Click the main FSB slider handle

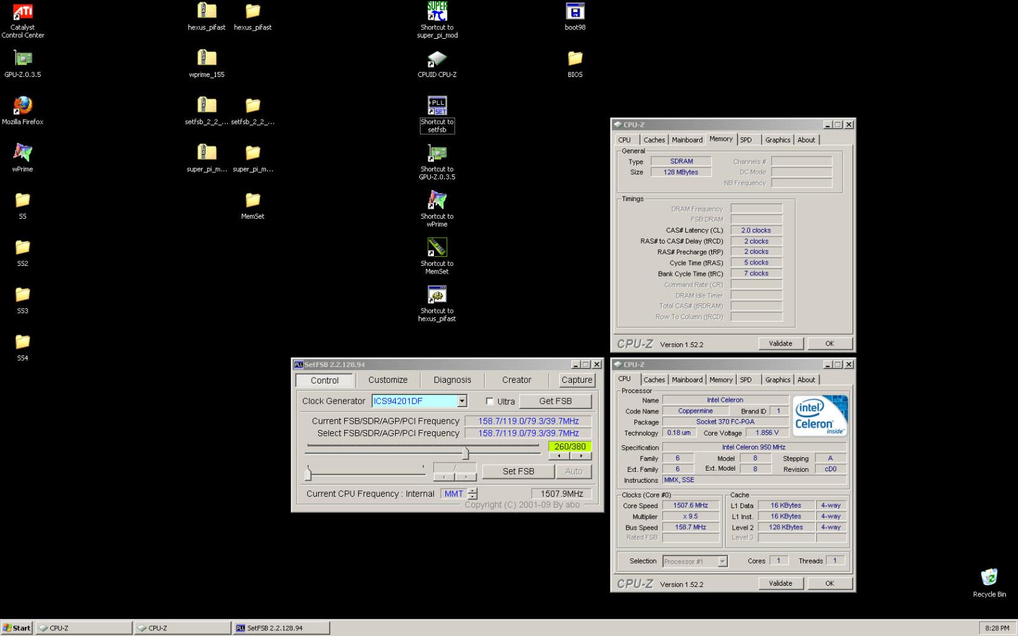click(466, 452)
